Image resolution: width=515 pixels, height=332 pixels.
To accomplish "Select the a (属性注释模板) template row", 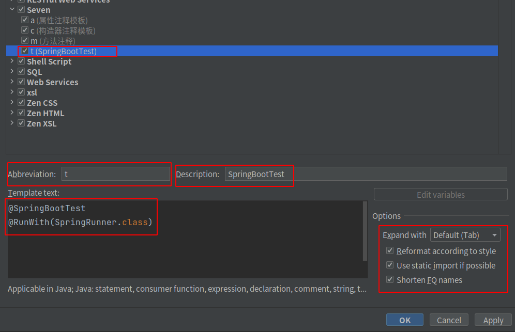I will click(x=252, y=20).
